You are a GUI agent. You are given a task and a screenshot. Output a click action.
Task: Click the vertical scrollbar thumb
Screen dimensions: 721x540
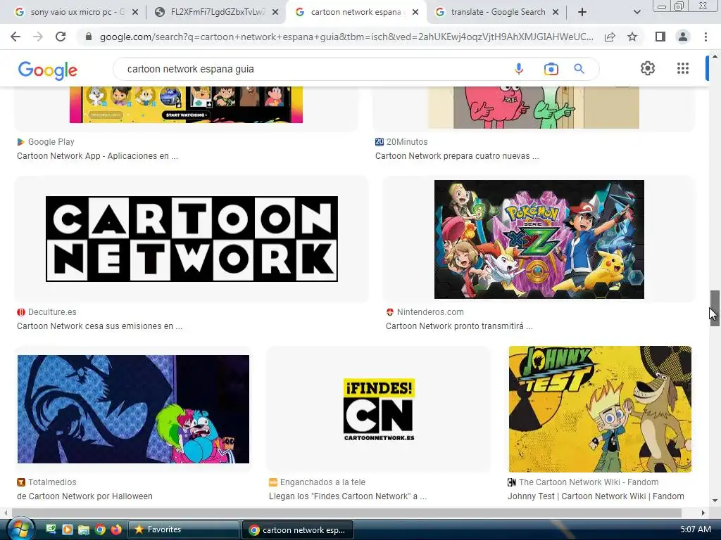pos(715,308)
